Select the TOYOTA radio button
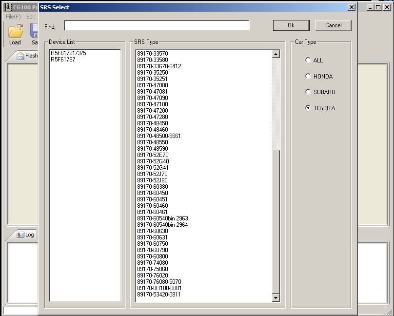This screenshot has width=394, height=316. click(308, 108)
